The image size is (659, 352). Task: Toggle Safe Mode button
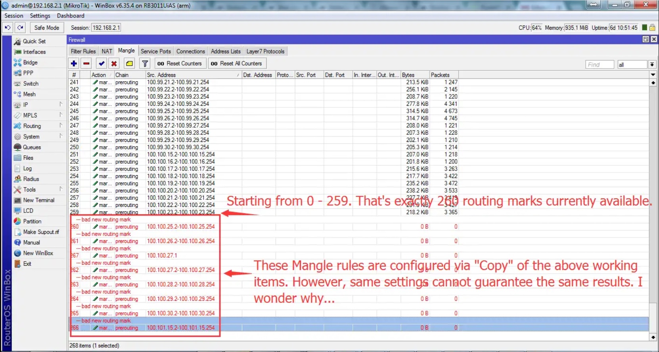tap(46, 28)
